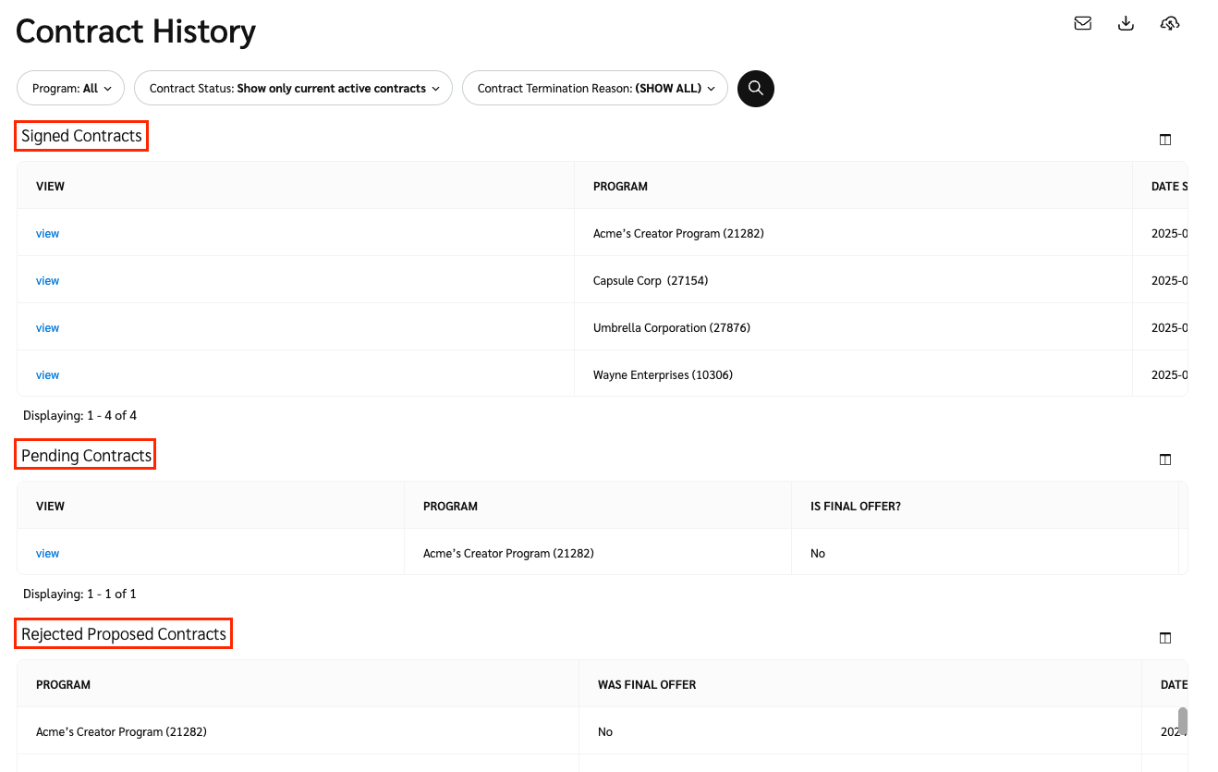Click the PROGRAM column header in Signed Contracts
Viewport: 1218px width, 772px height.
620,187
